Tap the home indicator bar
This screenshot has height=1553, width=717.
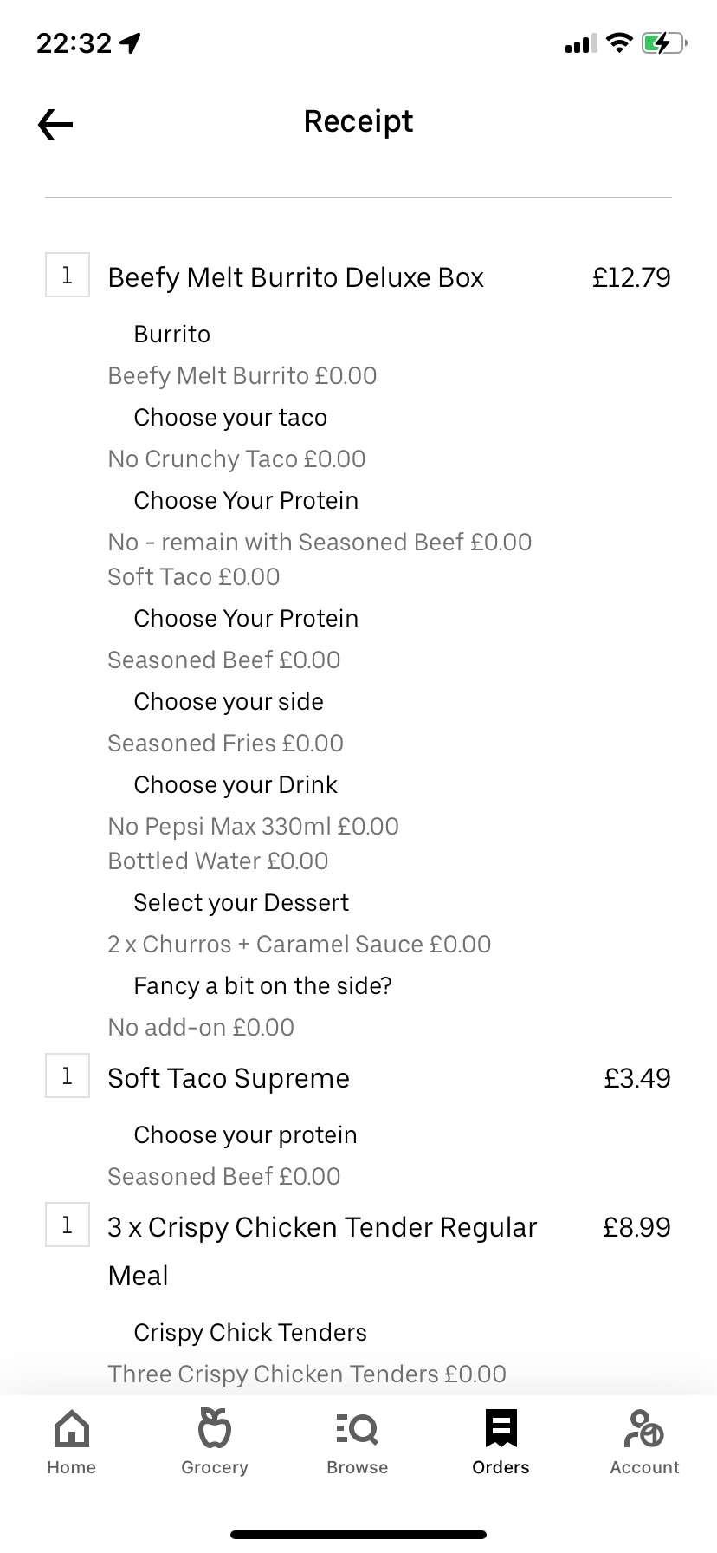click(358, 1535)
